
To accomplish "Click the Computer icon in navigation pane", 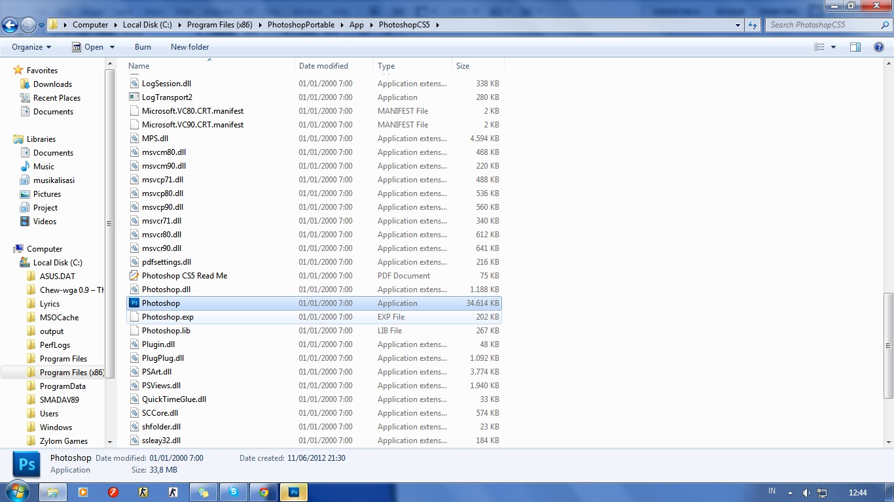I will (x=18, y=248).
